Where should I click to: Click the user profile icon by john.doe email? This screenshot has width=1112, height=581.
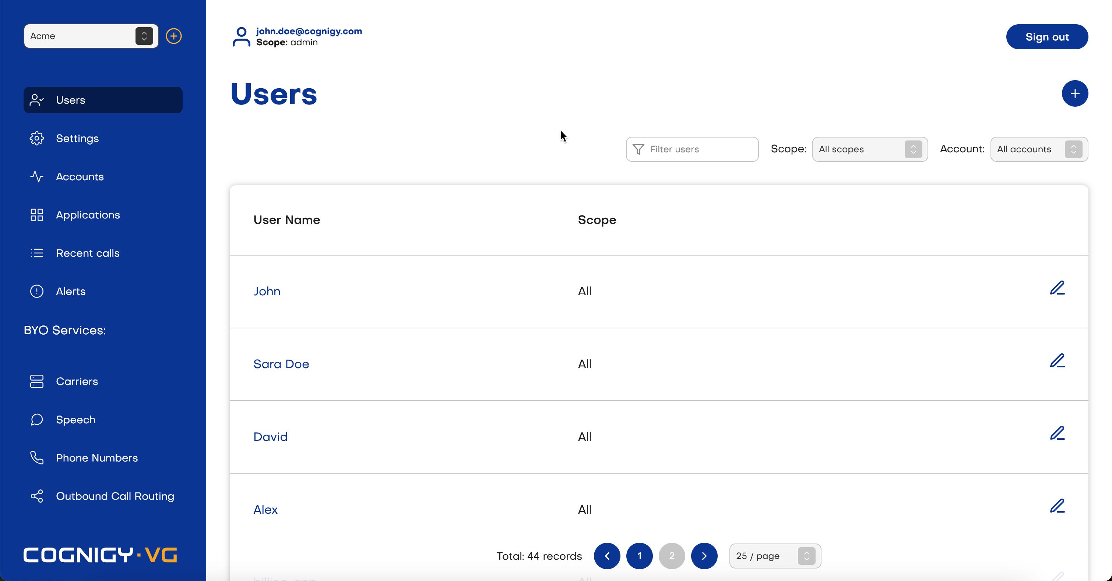241,37
